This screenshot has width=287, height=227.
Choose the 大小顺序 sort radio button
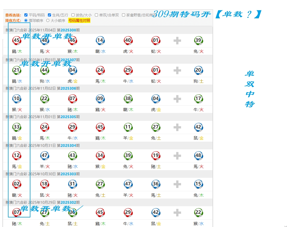[48, 21]
